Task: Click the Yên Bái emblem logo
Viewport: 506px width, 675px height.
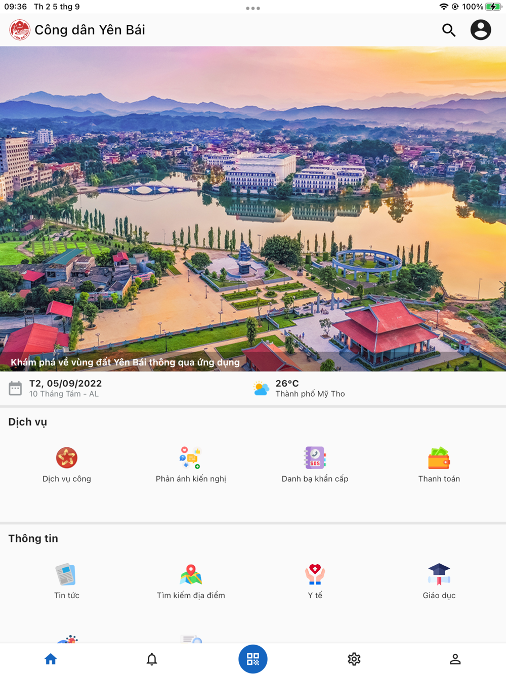Action: (20, 30)
